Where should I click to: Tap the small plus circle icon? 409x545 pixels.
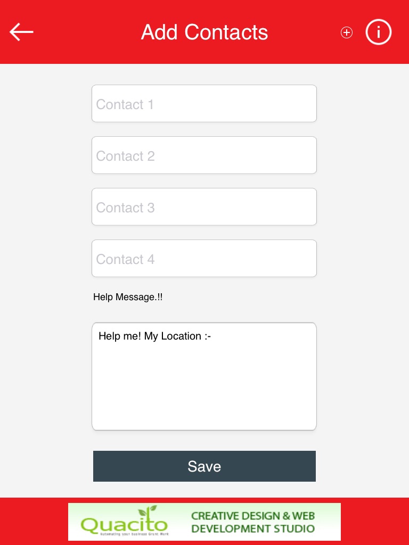pyautogui.click(x=347, y=32)
